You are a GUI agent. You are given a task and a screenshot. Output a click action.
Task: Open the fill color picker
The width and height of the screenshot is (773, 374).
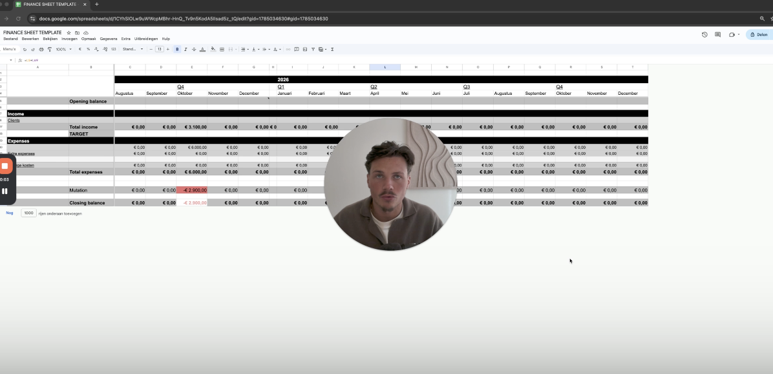(x=213, y=49)
